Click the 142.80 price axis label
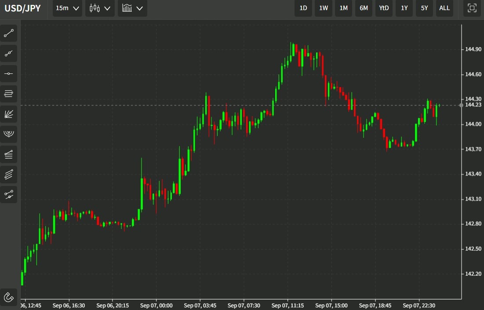This screenshot has height=310, width=484. (473, 223)
